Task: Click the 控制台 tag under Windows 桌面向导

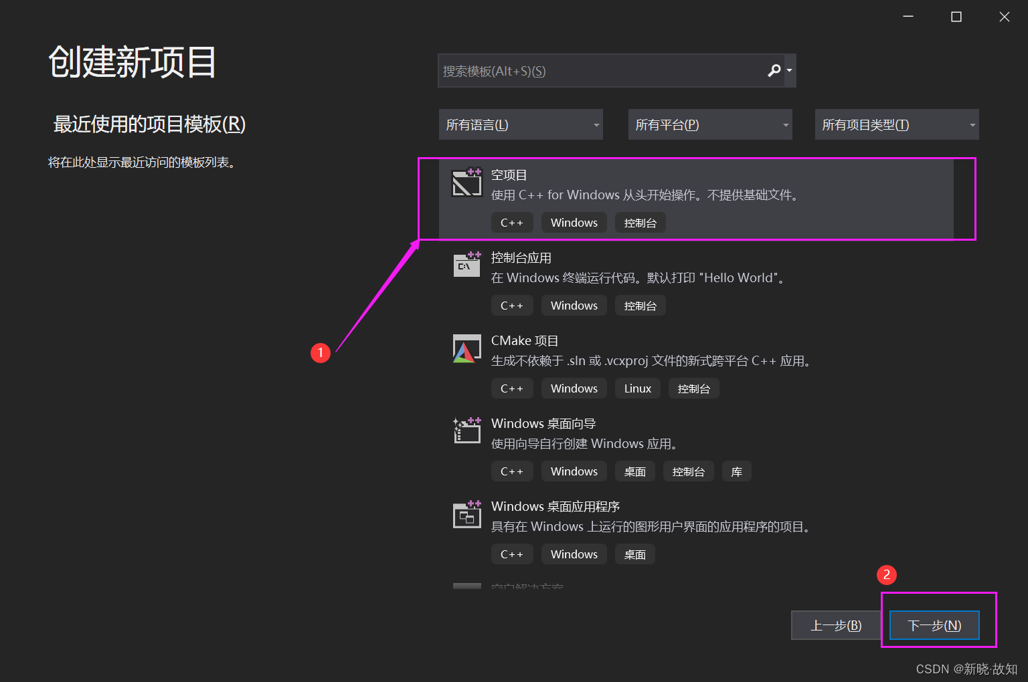Action: [x=689, y=471]
